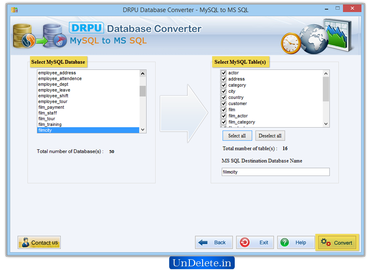Select employee_shift database
This screenshot has height=270, width=370.
(88, 96)
